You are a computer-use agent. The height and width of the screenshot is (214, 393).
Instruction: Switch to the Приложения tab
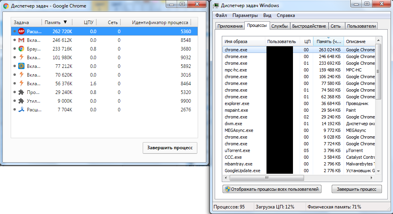tap(230, 26)
